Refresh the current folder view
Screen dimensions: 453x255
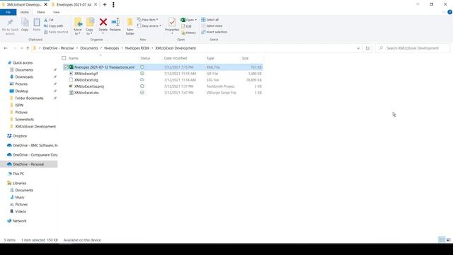coord(367,48)
